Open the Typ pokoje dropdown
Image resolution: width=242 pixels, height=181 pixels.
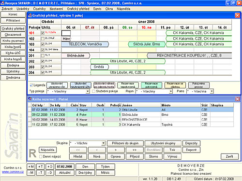[x=88, y=91]
